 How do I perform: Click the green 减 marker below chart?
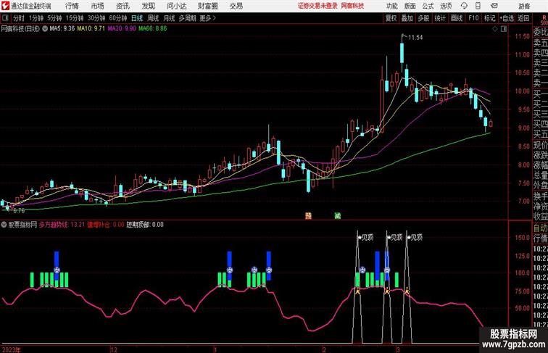[x=337, y=216]
